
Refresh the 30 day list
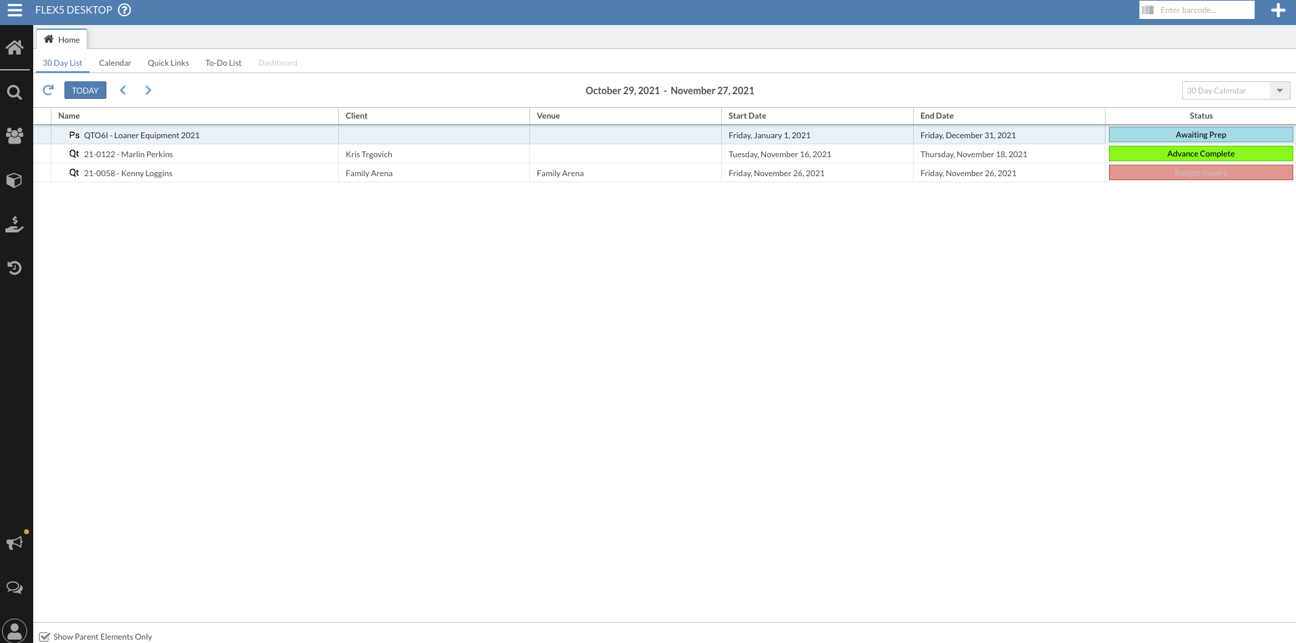[48, 90]
